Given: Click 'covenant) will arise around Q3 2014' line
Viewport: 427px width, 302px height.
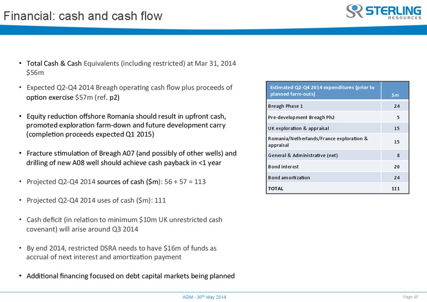Looking at the screenshot, I should click(82, 229).
